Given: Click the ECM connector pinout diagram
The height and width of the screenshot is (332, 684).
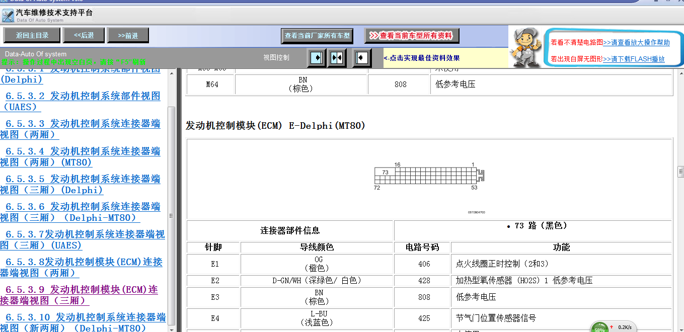Looking at the screenshot, I should point(429,176).
